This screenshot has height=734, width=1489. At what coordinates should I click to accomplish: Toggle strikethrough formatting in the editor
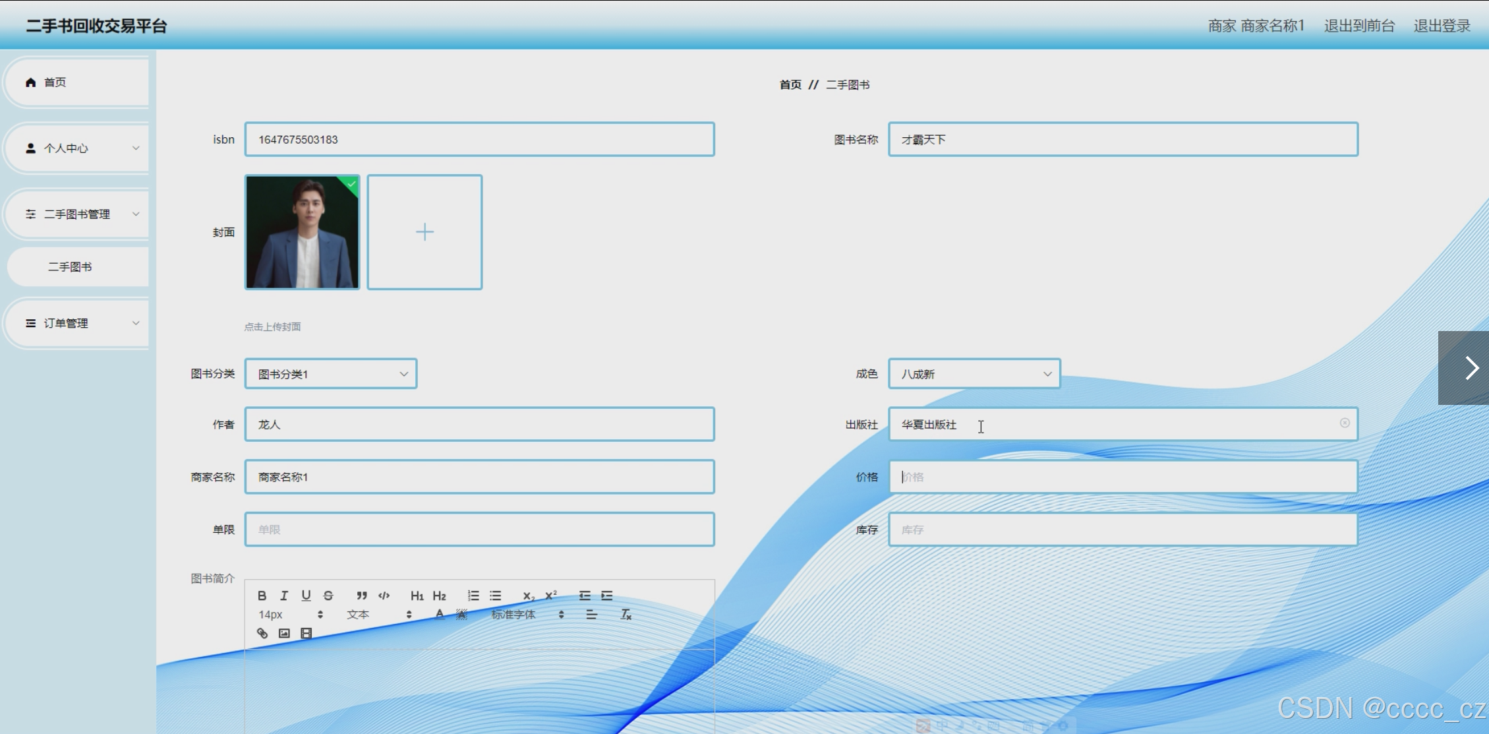pos(328,596)
